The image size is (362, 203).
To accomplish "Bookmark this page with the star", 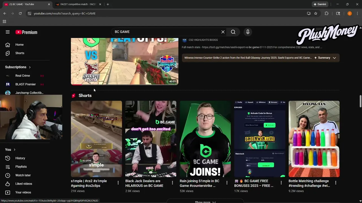I will click(316, 13).
